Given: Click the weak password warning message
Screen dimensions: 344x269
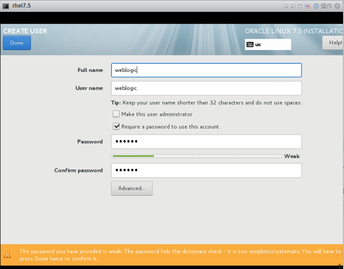Looking at the screenshot, I should pos(180,255).
